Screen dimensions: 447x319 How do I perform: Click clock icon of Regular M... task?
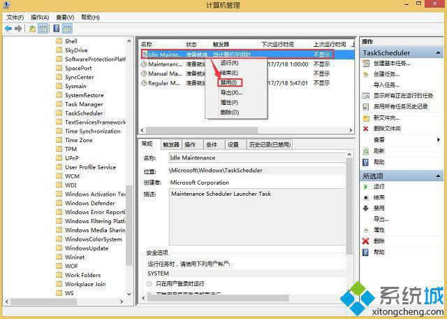click(x=145, y=83)
